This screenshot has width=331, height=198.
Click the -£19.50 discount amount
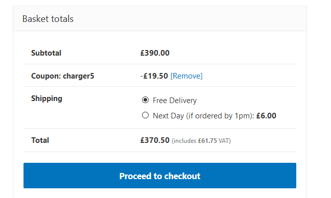pos(154,76)
